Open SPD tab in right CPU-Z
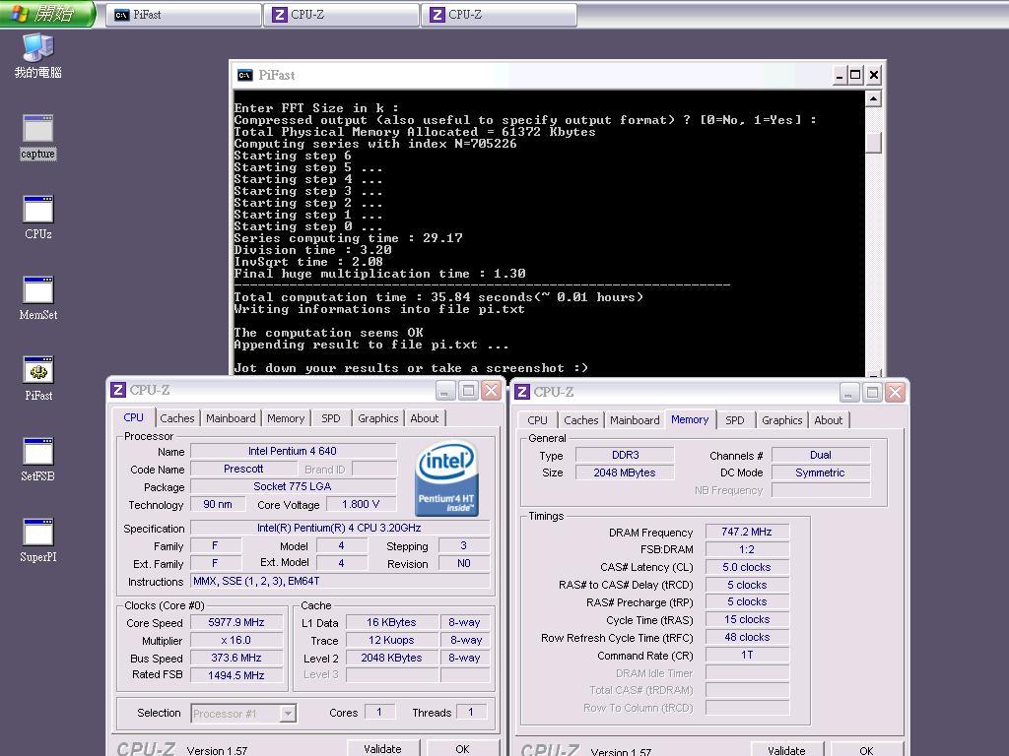The width and height of the screenshot is (1009, 756). (735, 420)
